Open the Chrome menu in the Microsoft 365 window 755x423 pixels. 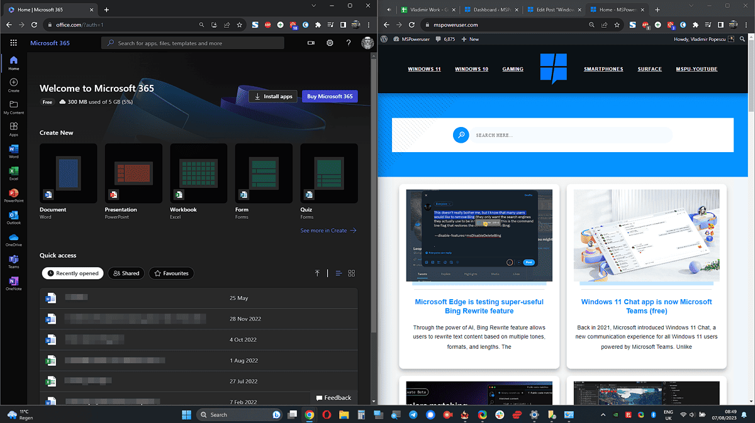[370, 25]
